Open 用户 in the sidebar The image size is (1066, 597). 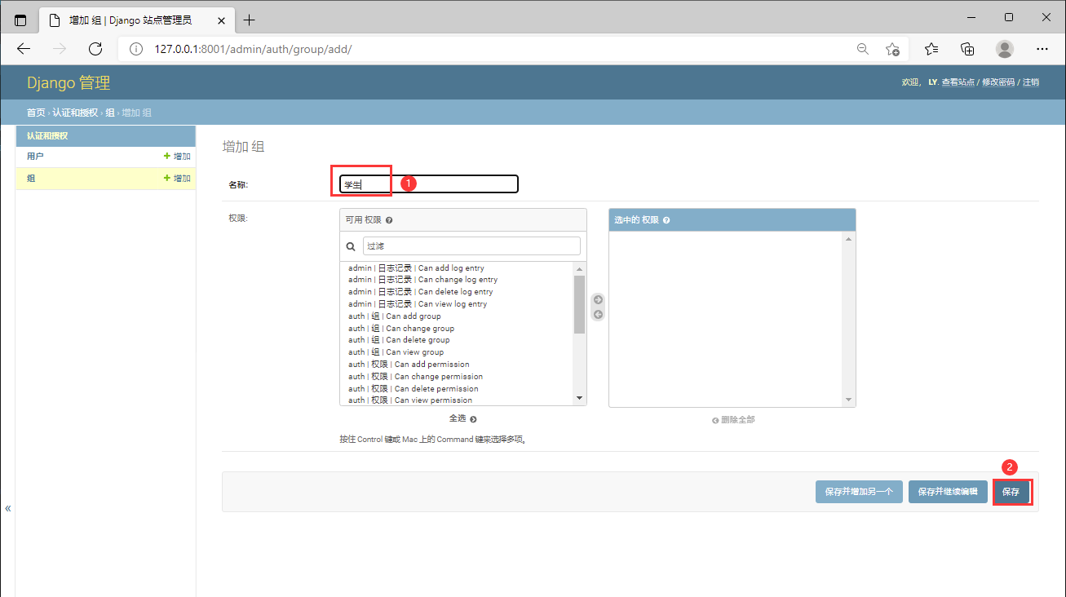(x=35, y=156)
